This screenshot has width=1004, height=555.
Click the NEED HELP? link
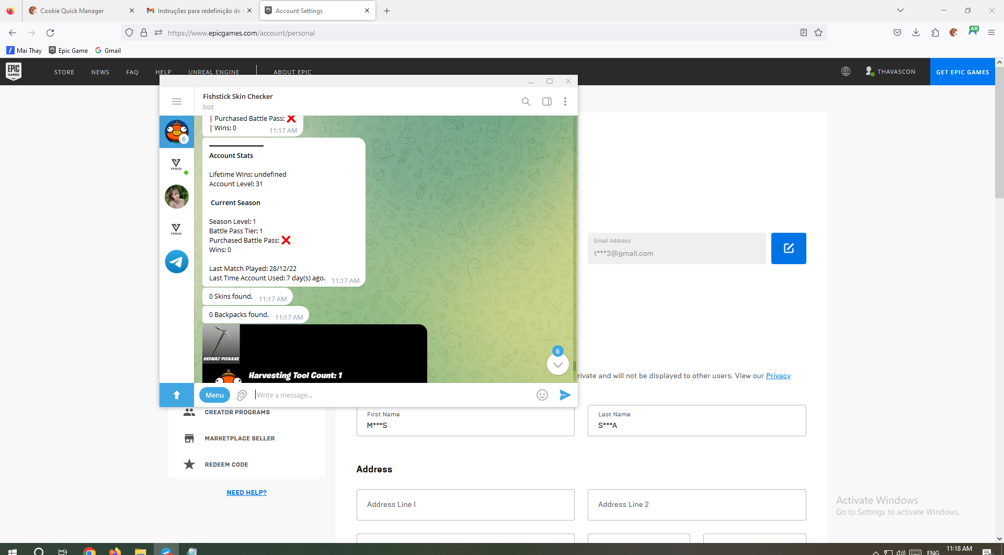point(246,492)
